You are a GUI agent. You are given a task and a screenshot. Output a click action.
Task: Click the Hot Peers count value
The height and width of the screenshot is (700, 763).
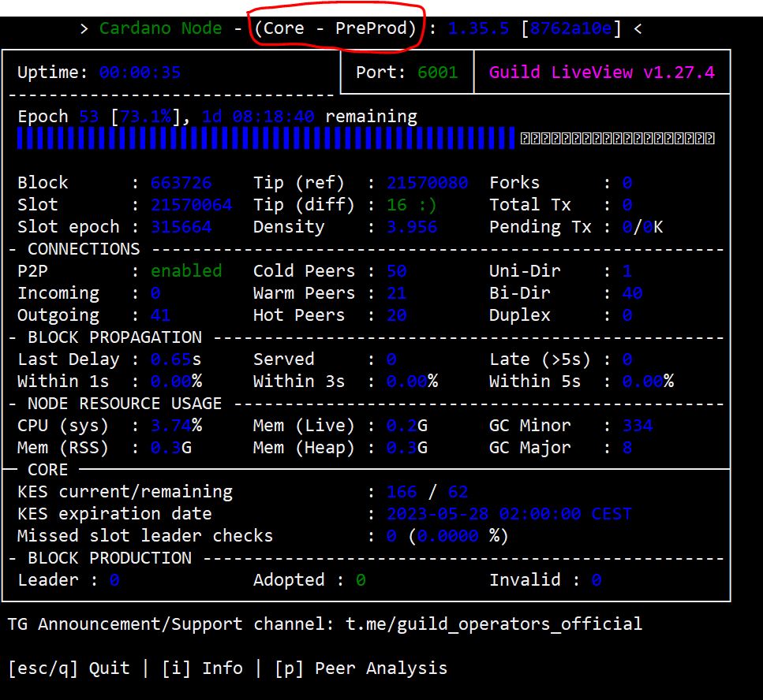(396, 315)
